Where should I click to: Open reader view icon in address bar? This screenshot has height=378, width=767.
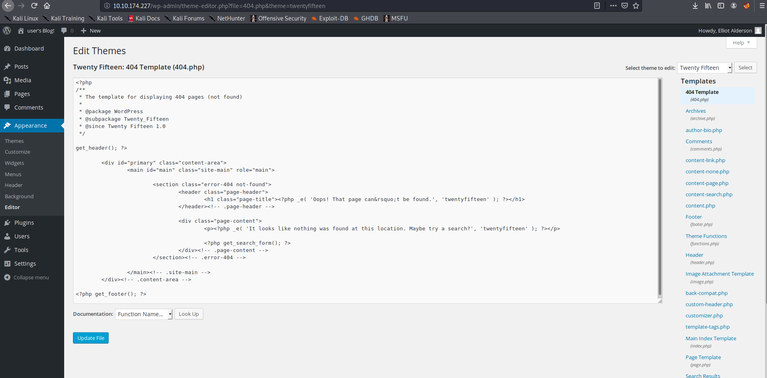coord(597,6)
